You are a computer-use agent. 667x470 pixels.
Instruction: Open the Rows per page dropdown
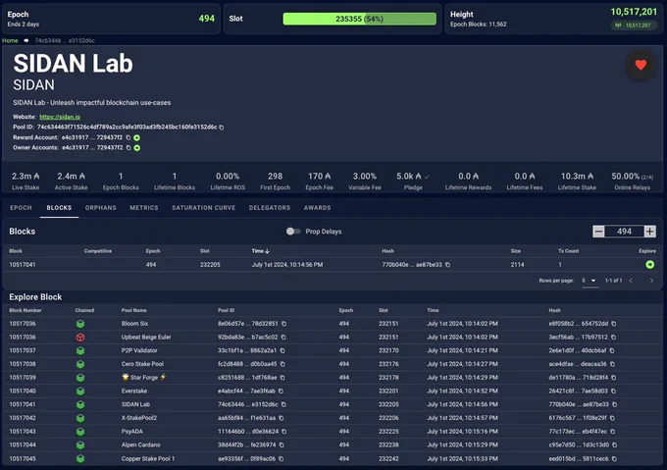[x=590, y=281]
